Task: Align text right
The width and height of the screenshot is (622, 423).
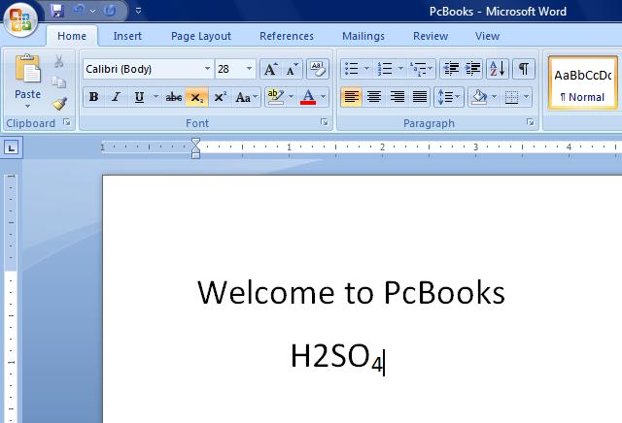Action: pyautogui.click(x=397, y=97)
